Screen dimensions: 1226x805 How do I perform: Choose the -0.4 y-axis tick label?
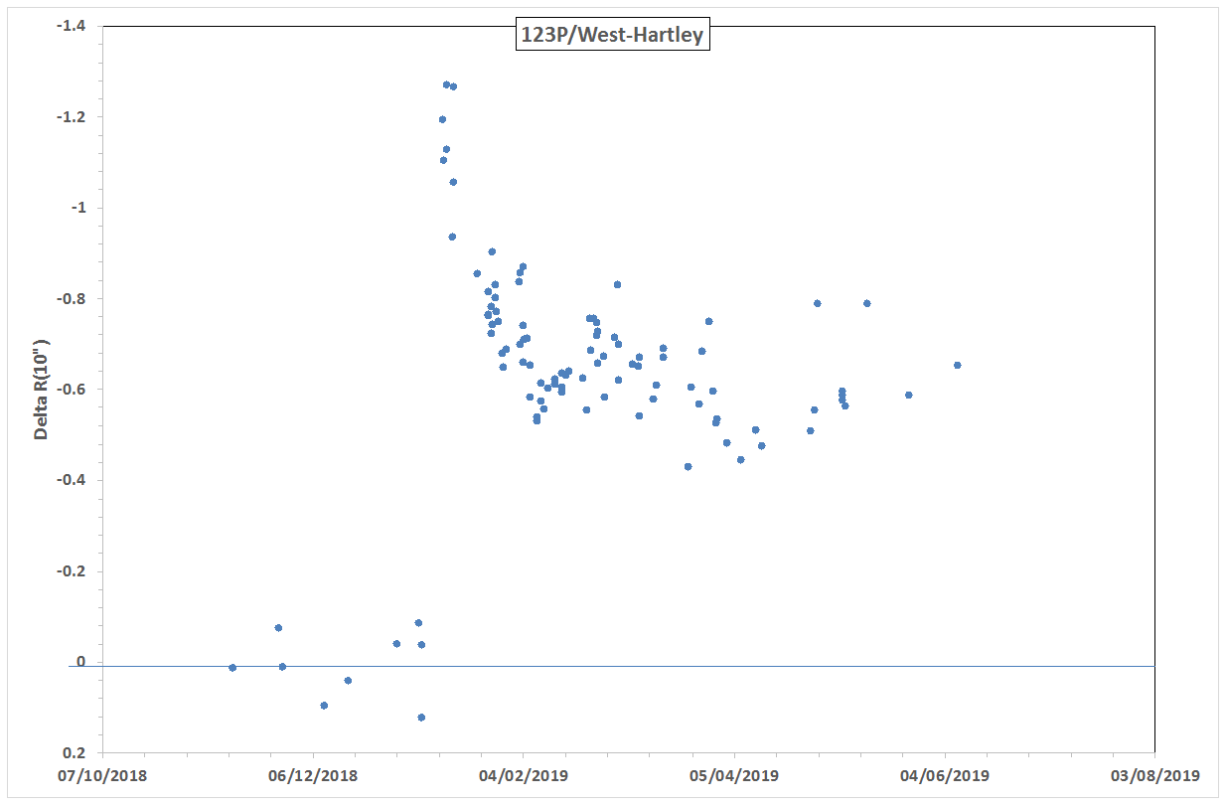coord(74,481)
